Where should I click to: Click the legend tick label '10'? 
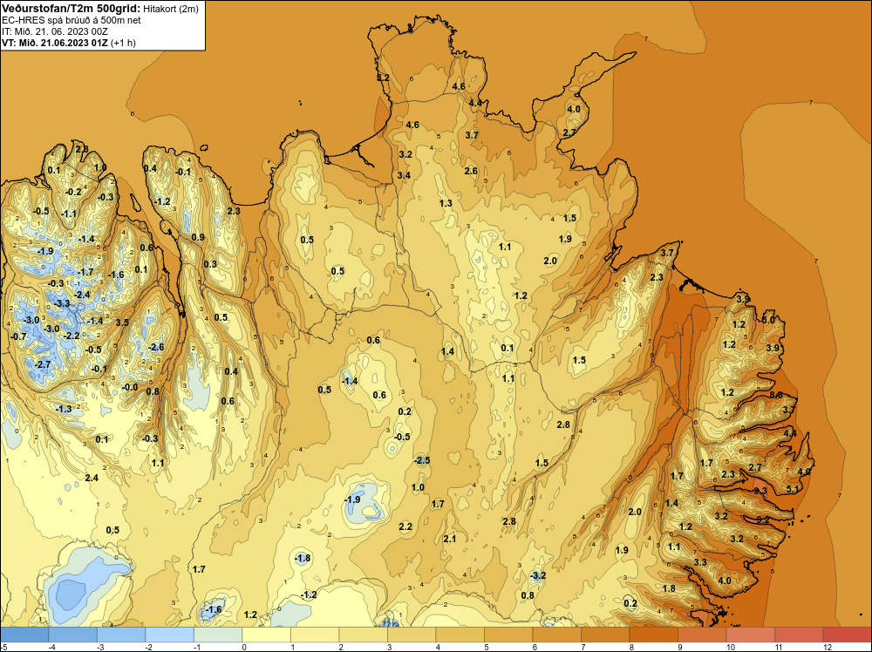click(730, 647)
